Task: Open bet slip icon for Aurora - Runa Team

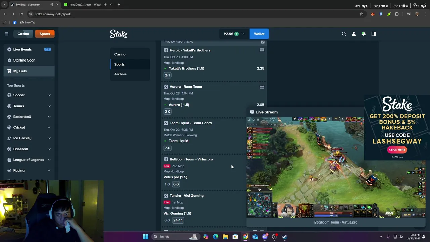Action: point(262,87)
